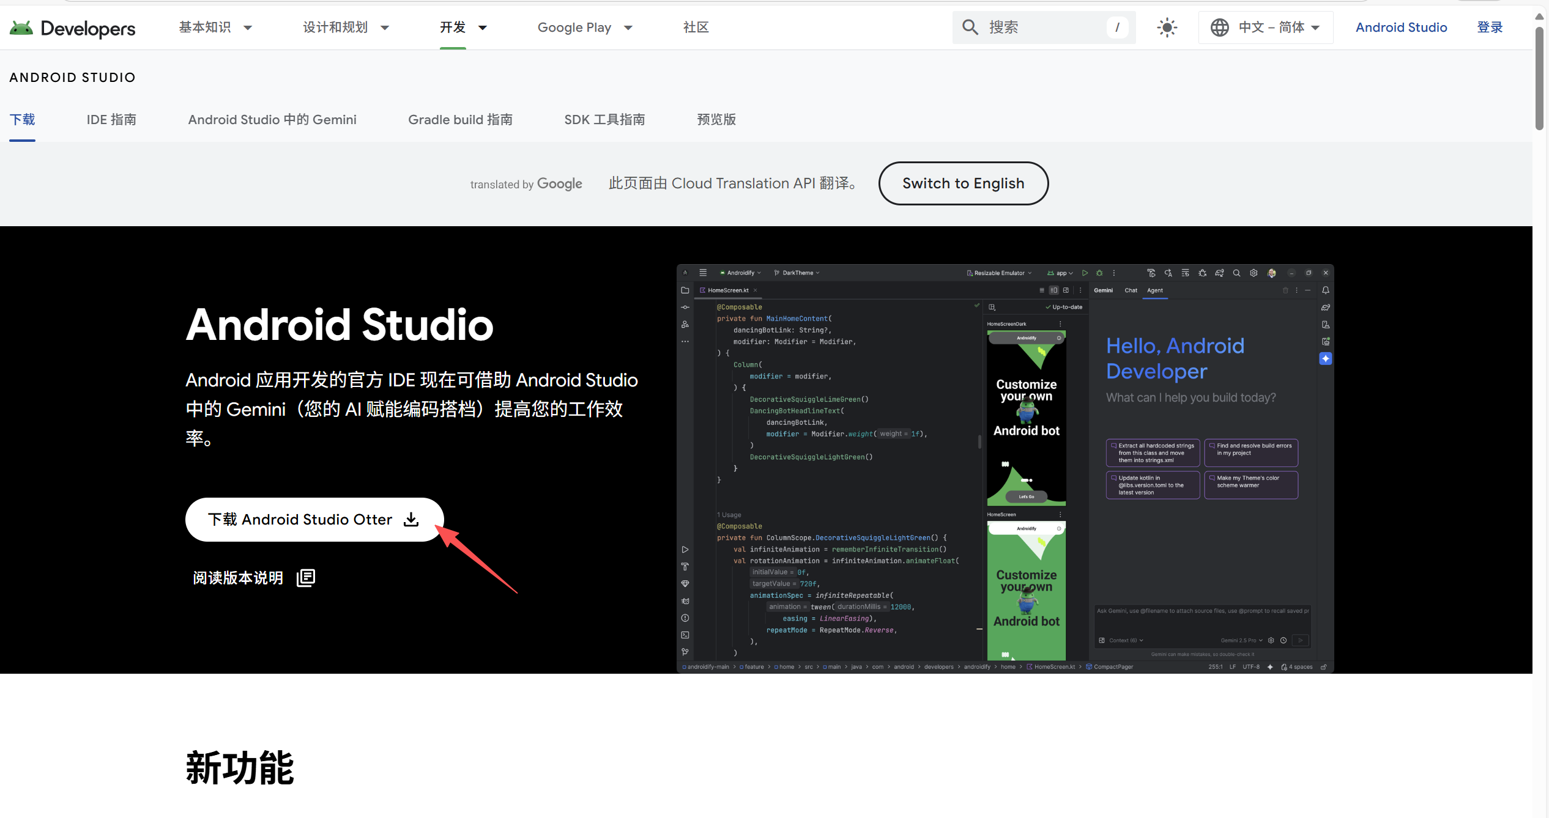The height and width of the screenshot is (818, 1549).
Task: Open the Android Studio link in header
Action: (1401, 28)
